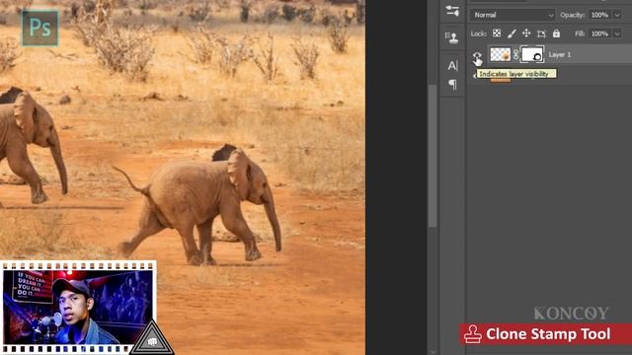Open the Paragraph panel icon
The width and height of the screenshot is (632, 355).
(452, 84)
